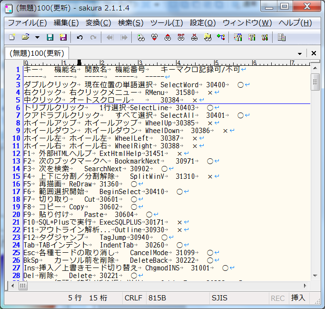Click the Open file folder icon
The width and height of the screenshot is (325, 309).
point(25,37)
